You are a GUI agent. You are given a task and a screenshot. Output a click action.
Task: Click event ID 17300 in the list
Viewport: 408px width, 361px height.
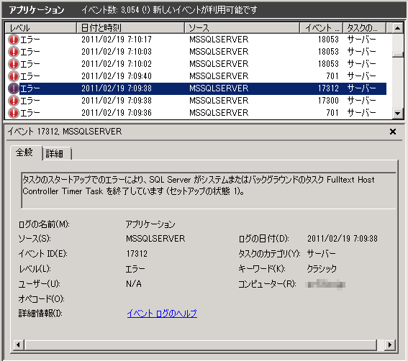[328, 101]
